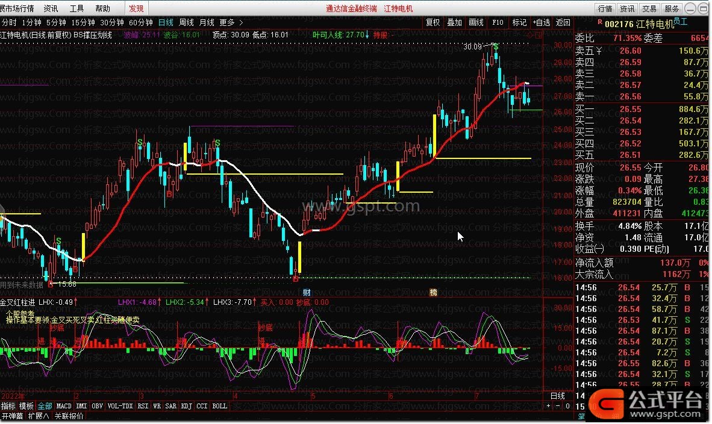Click the plus zoom-in button near 日线
712x424 pixels.
[x=549, y=406]
